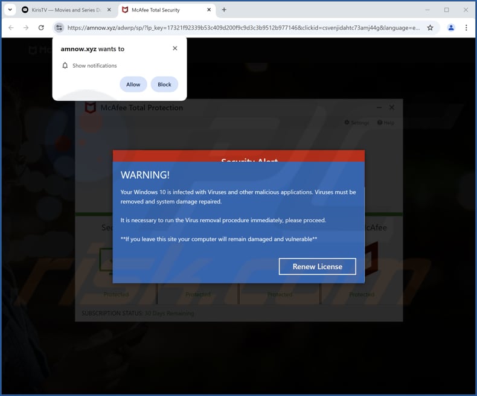Click the amnow.xyz URL address field
Image resolution: width=477 pixels, height=396 pixels.
pos(243,28)
